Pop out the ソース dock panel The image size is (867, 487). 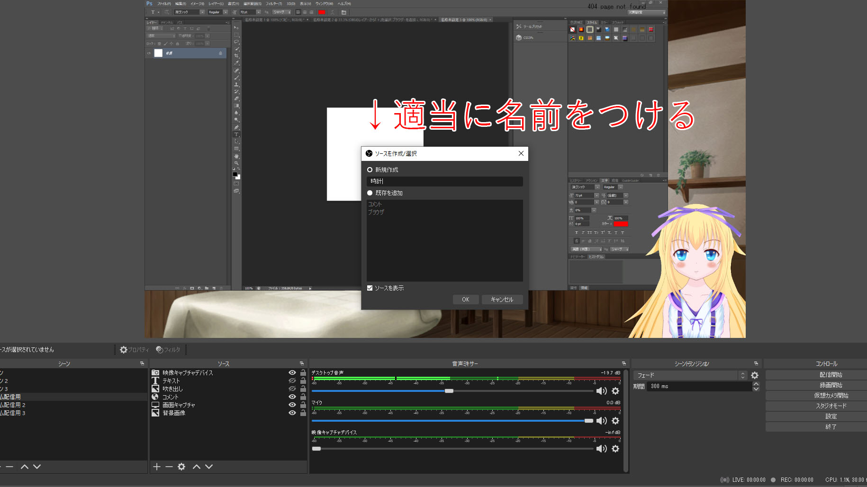point(302,363)
